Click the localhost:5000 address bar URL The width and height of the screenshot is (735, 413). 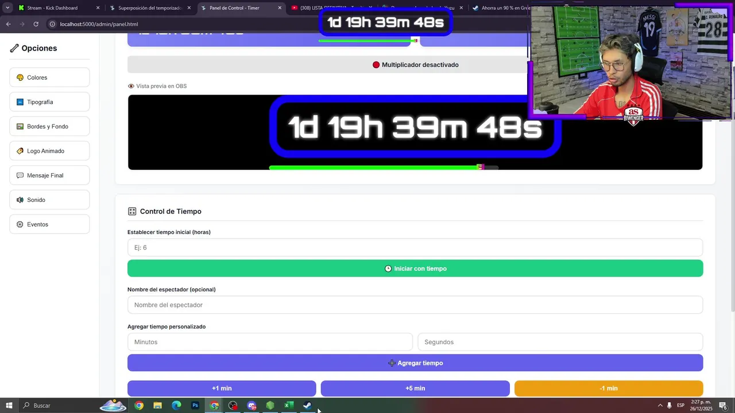[99, 24]
